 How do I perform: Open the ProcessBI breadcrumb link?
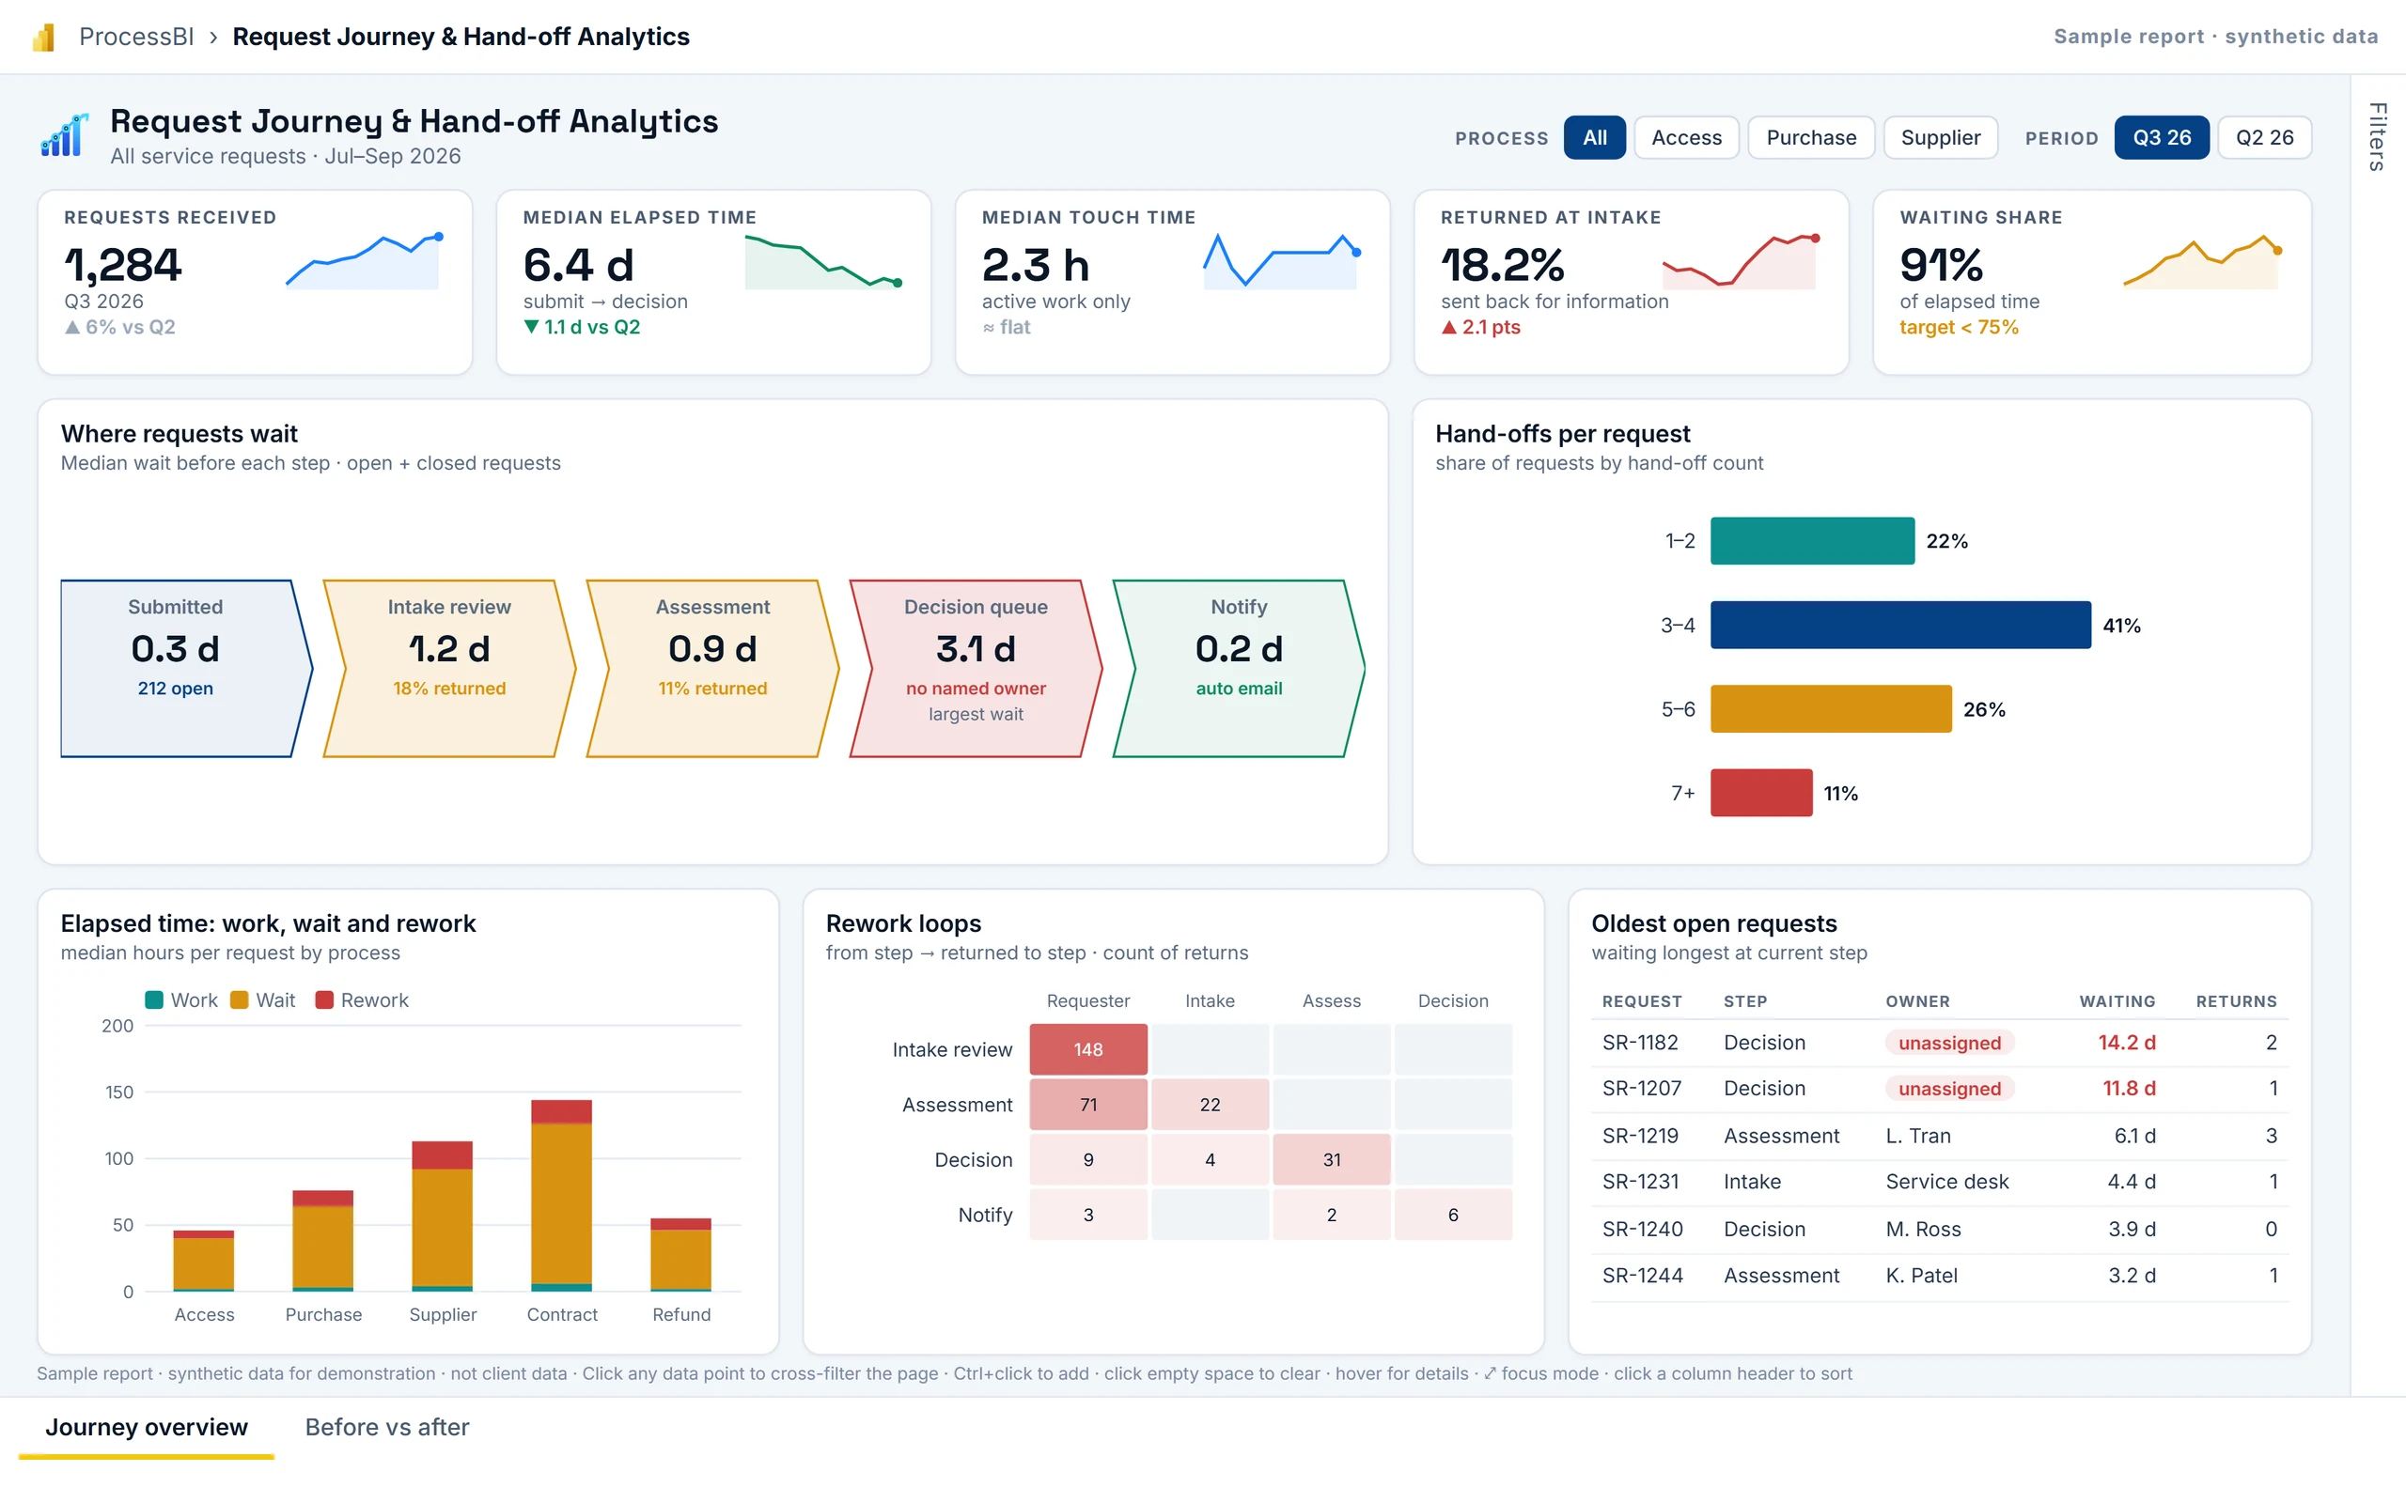click(x=136, y=37)
